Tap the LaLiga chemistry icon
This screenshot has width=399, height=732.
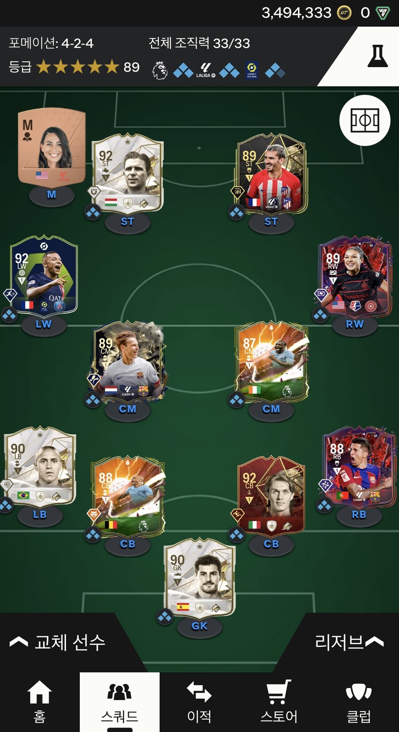point(206,70)
